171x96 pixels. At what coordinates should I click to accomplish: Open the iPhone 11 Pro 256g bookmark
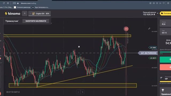[6, 7]
